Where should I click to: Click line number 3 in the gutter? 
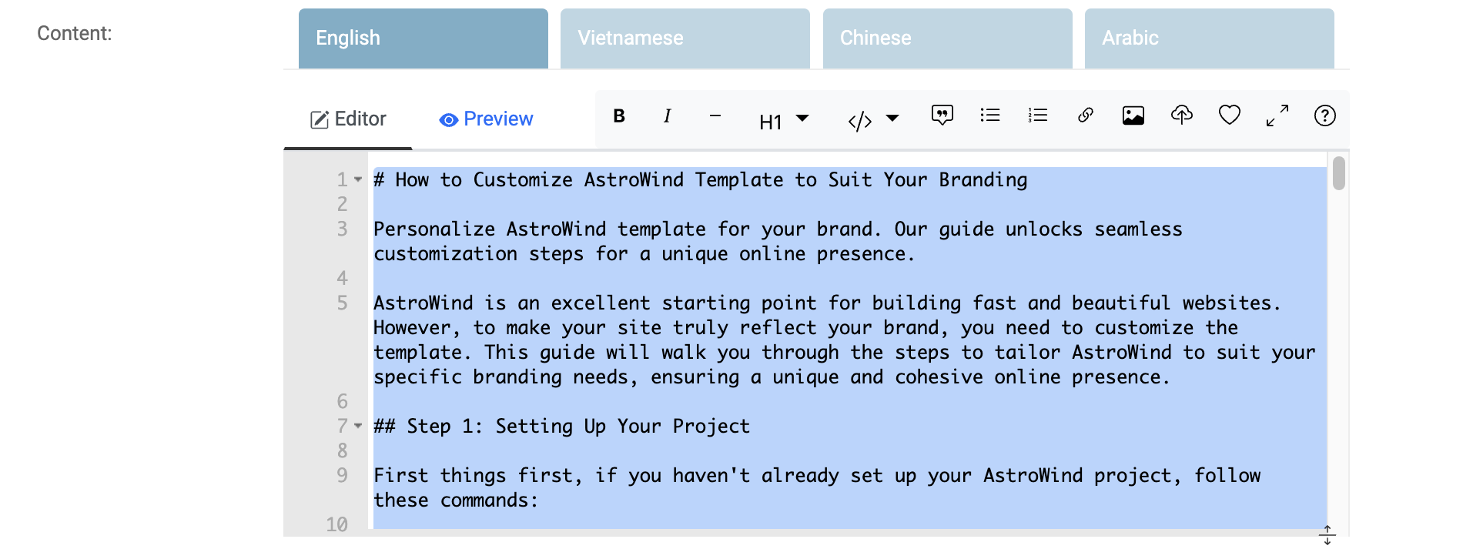pyautogui.click(x=343, y=229)
